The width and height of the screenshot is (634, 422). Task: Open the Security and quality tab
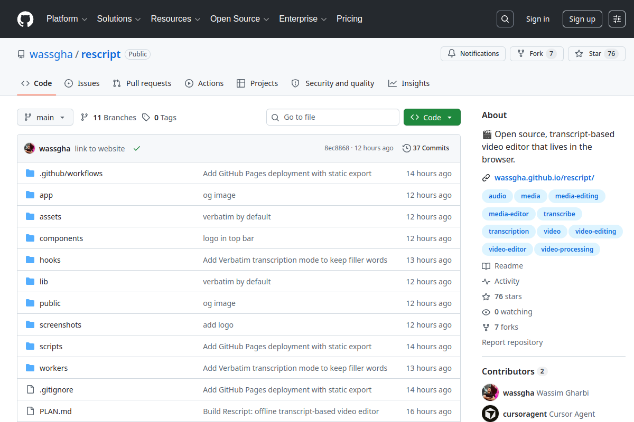[332, 83]
